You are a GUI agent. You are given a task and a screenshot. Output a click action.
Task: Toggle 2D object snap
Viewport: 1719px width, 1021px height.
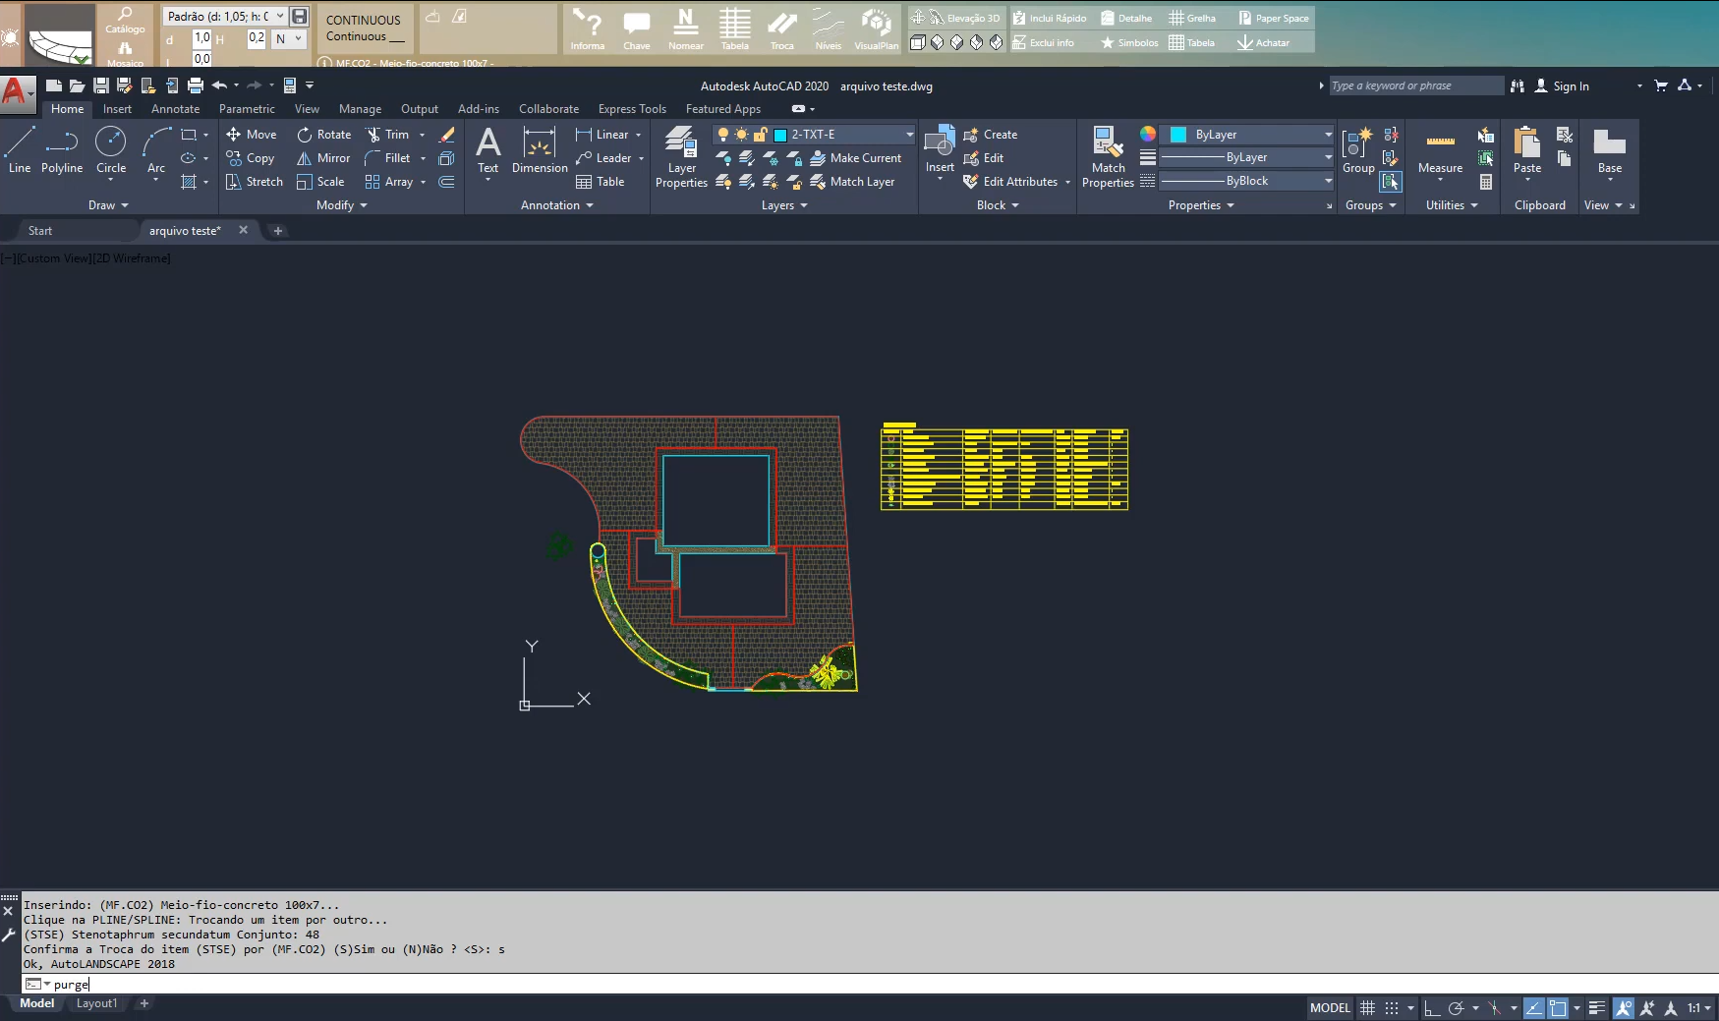pyautogui.click(x=1558, y=1008)
